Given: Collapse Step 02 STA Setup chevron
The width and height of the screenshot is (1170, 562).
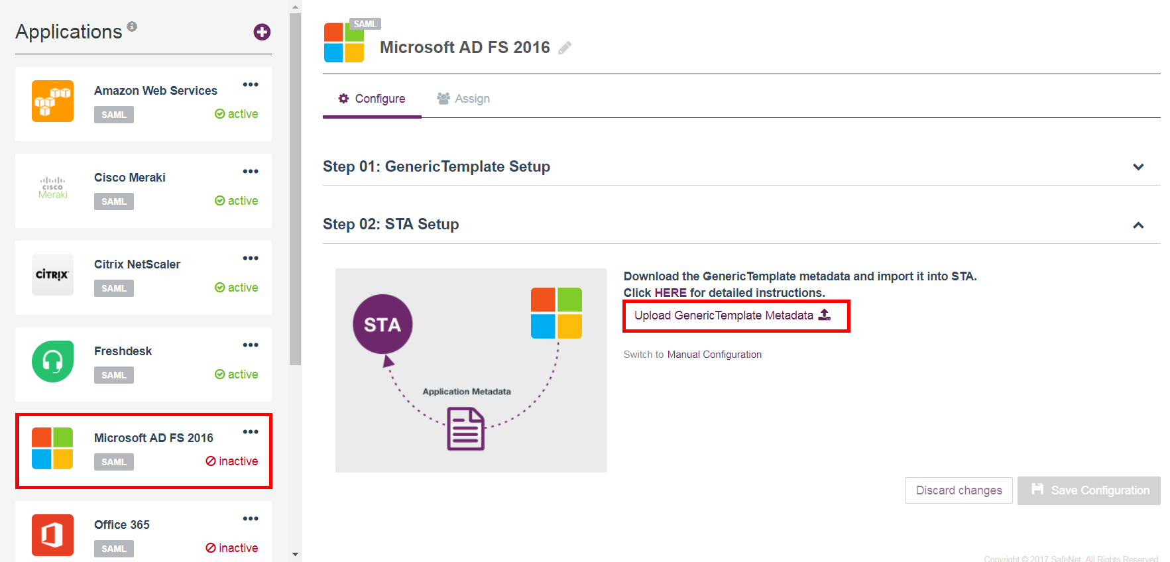Looking at the screenshot, I should click(x=1138, y=225).
